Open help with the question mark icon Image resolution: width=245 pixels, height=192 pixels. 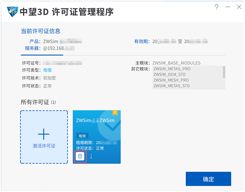[x=216, y=7]
